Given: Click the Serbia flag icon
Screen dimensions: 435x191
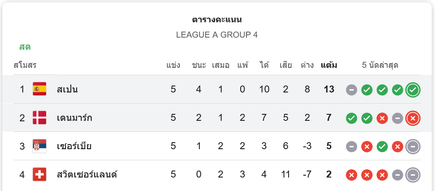Looking at the screenshot, I should (x=40, y=146).
